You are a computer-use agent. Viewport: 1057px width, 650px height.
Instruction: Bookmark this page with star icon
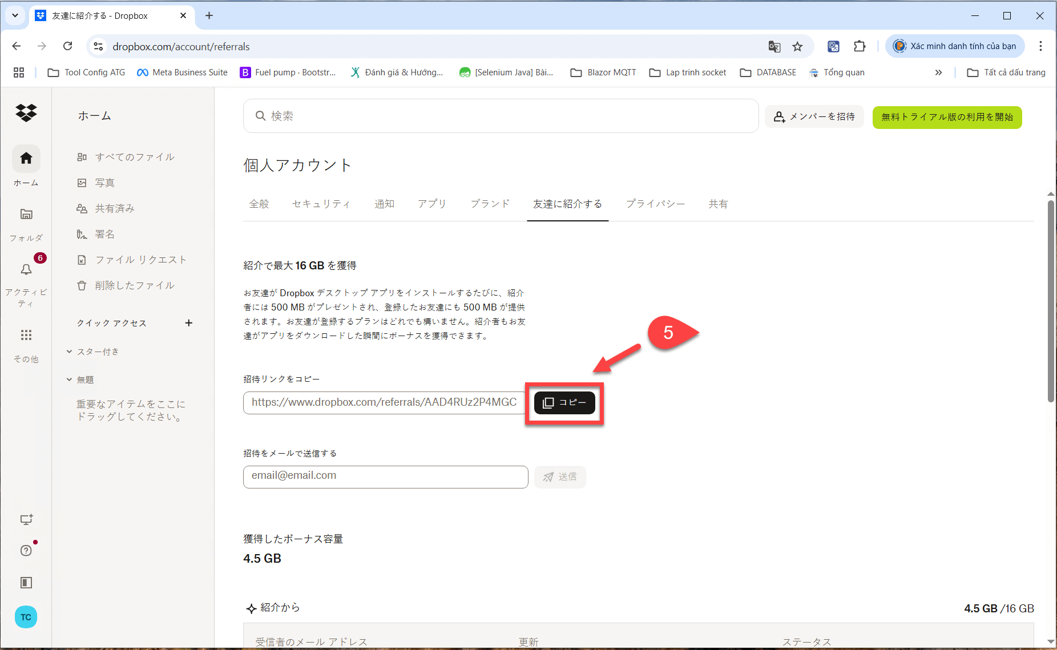(x=797, y=47)
